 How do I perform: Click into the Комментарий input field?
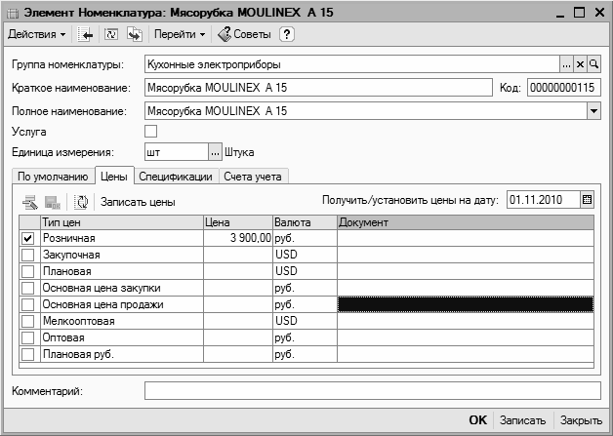[371, 391]
